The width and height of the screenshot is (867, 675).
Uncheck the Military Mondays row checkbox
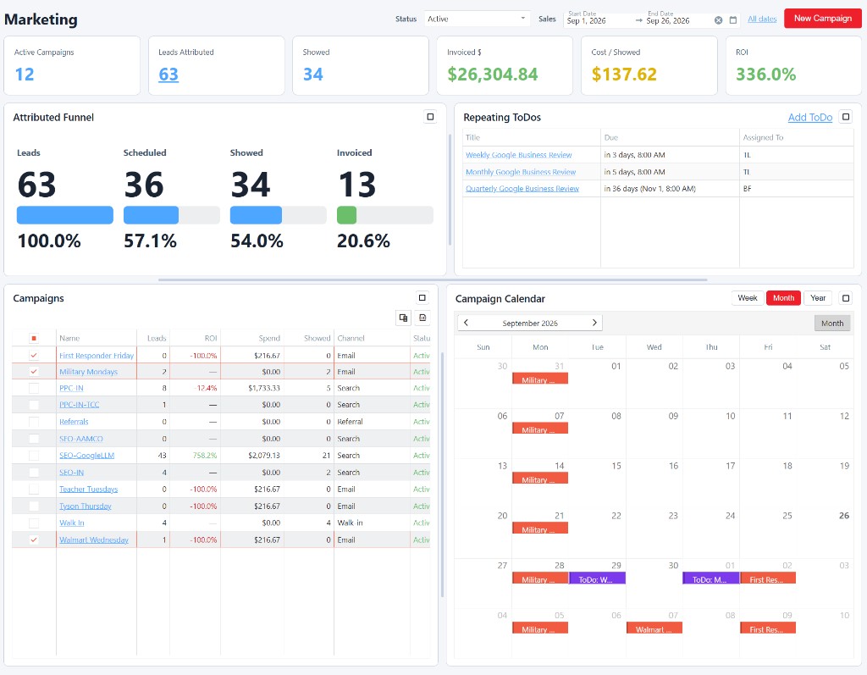pos(34,372)
